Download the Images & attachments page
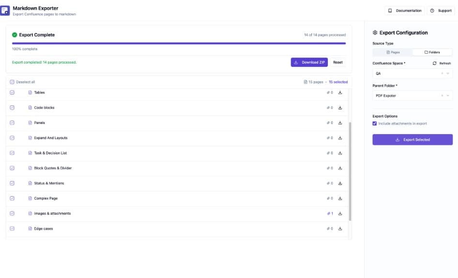 click(340, 214)
